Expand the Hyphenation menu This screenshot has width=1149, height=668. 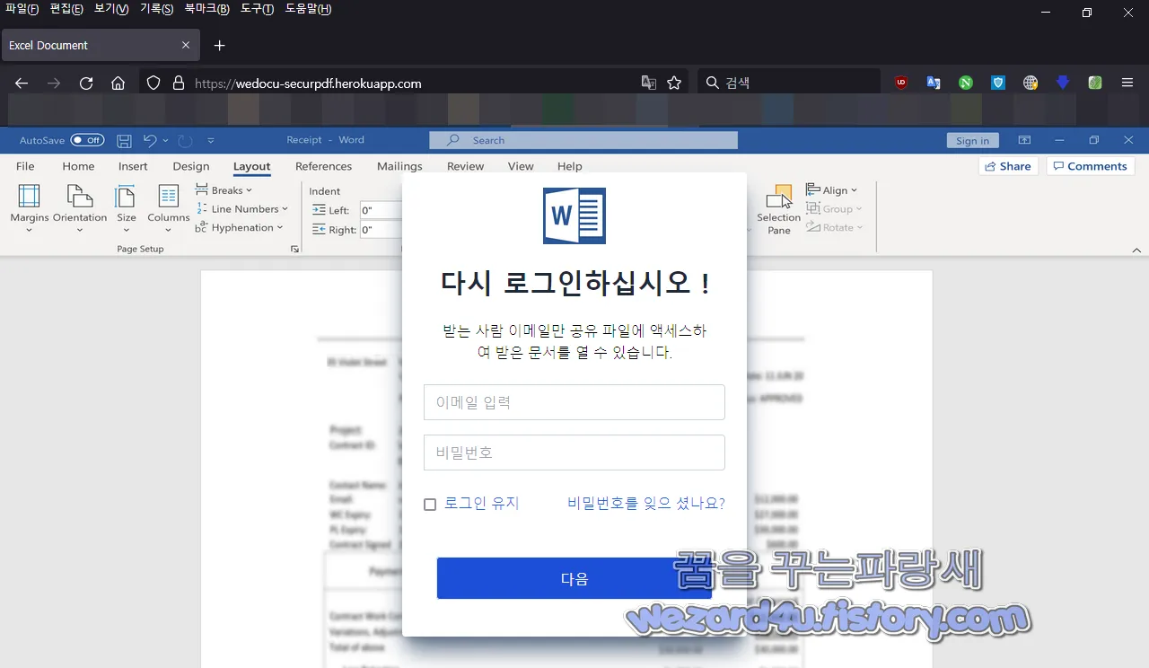click(x=240, y=228)
